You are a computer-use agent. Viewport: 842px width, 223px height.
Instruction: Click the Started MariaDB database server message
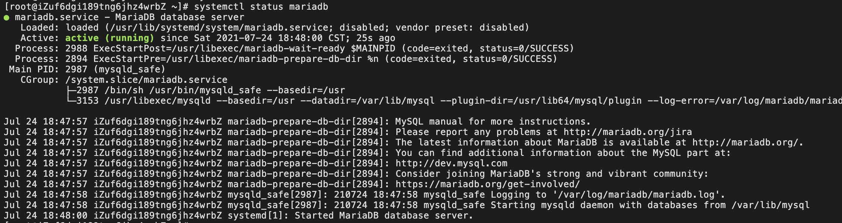click(x=384, y=216)
